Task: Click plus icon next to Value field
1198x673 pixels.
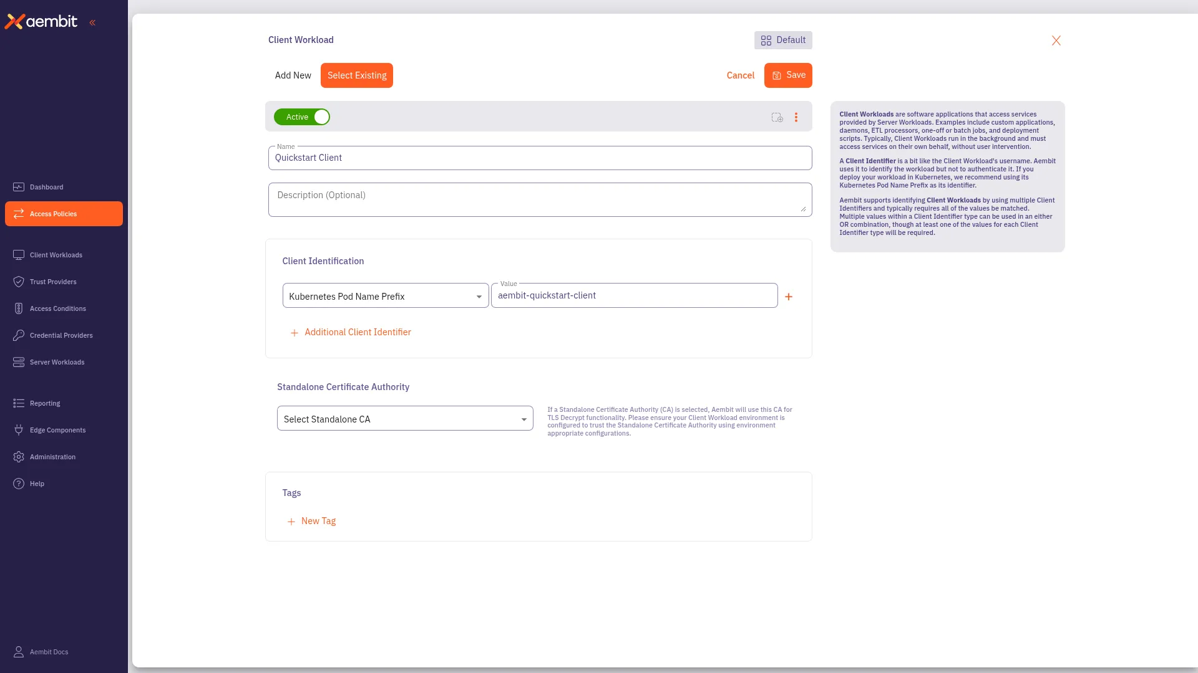Action: pyautogui.click(x=789, y=297)
